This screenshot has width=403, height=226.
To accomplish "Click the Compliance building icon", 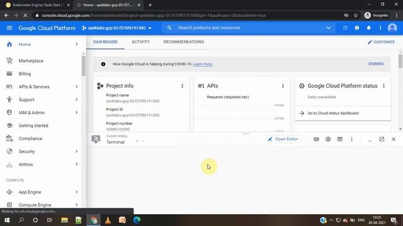I will coord(9,138).
